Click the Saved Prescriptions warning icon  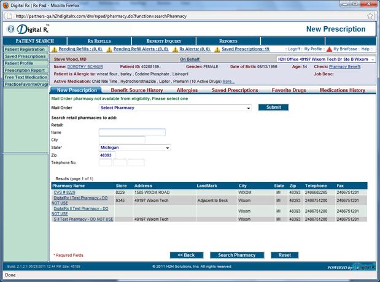coord(217,49)
